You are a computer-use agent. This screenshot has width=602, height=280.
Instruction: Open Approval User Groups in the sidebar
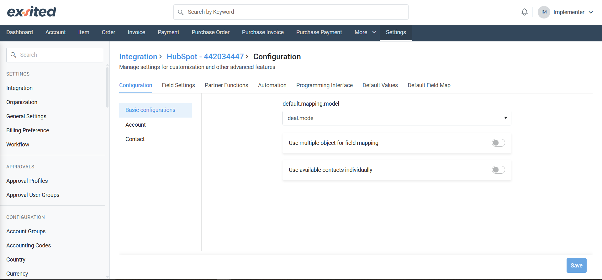(33, 195)
